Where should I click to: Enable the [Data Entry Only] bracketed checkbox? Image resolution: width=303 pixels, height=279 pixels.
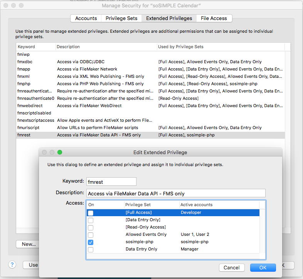91,220
